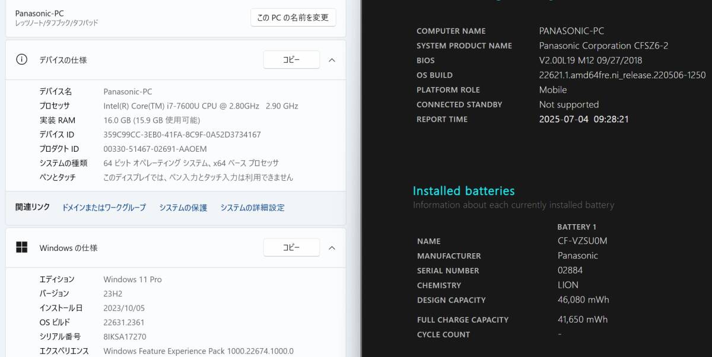Collapse the Windows の仕様 section chevron
712x357 pixels.
(332, 247)
